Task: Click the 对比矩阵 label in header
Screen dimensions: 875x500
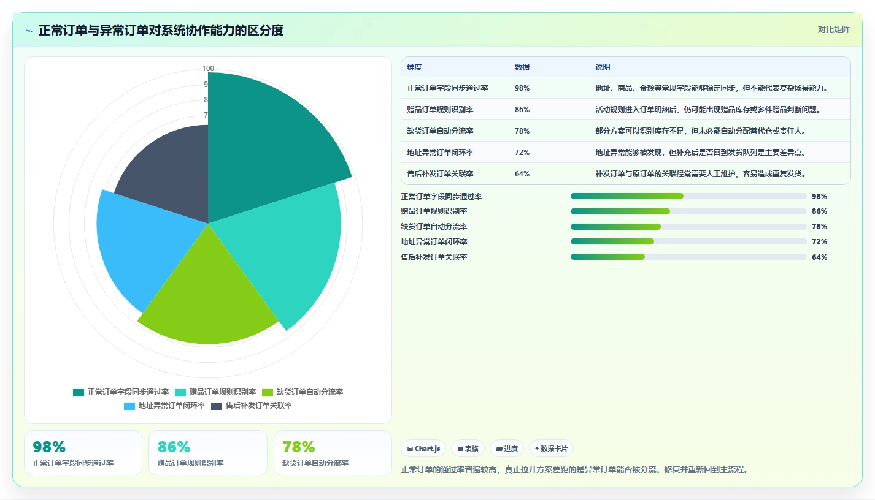Action: tap(834, 30)
